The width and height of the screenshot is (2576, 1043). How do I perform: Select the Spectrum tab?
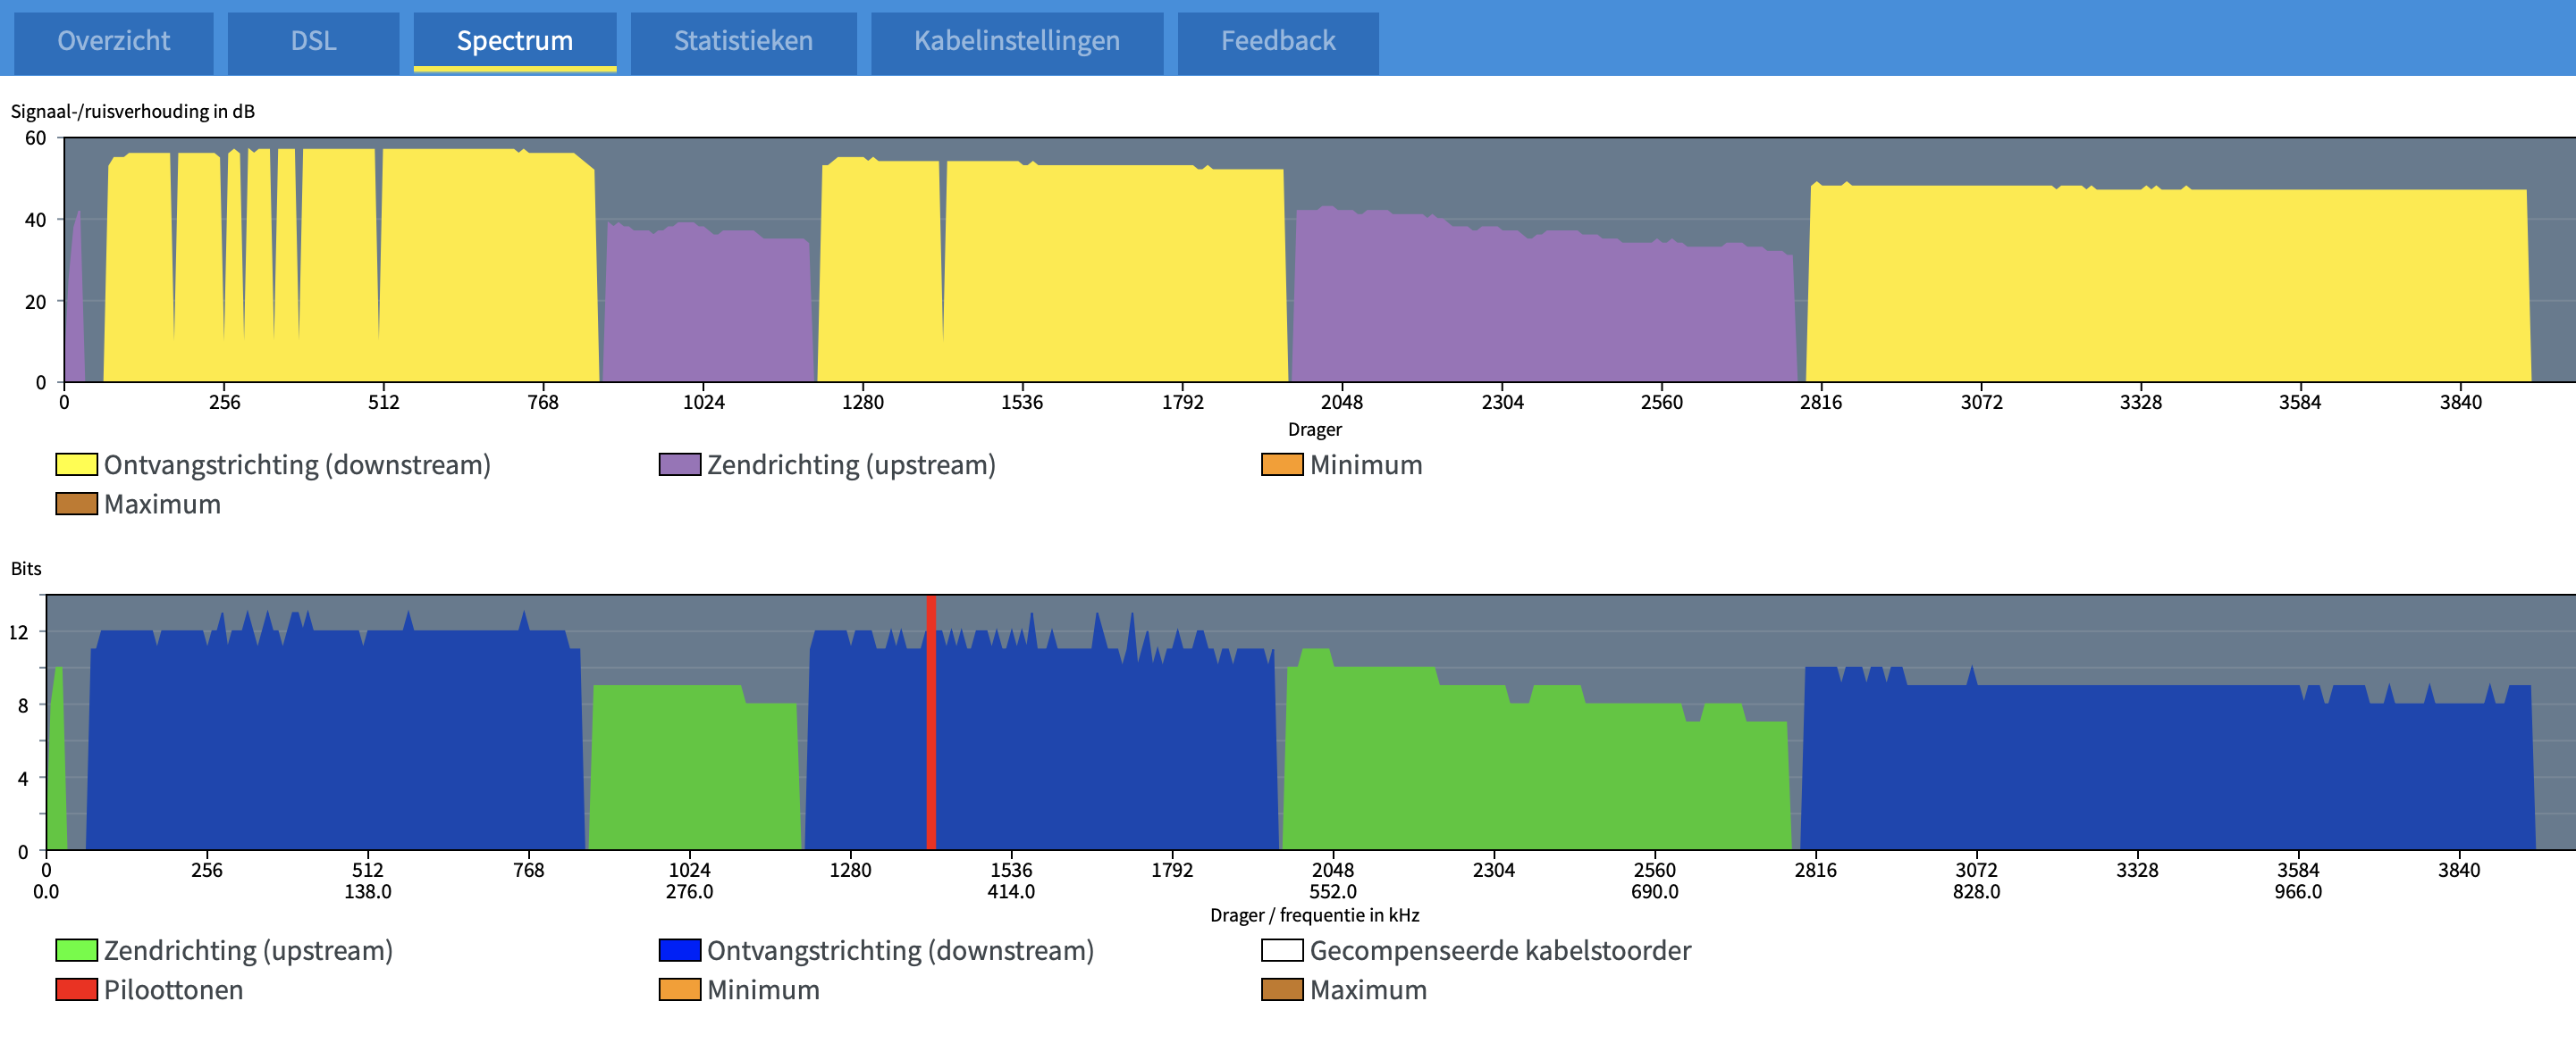[x=514, y=41]
